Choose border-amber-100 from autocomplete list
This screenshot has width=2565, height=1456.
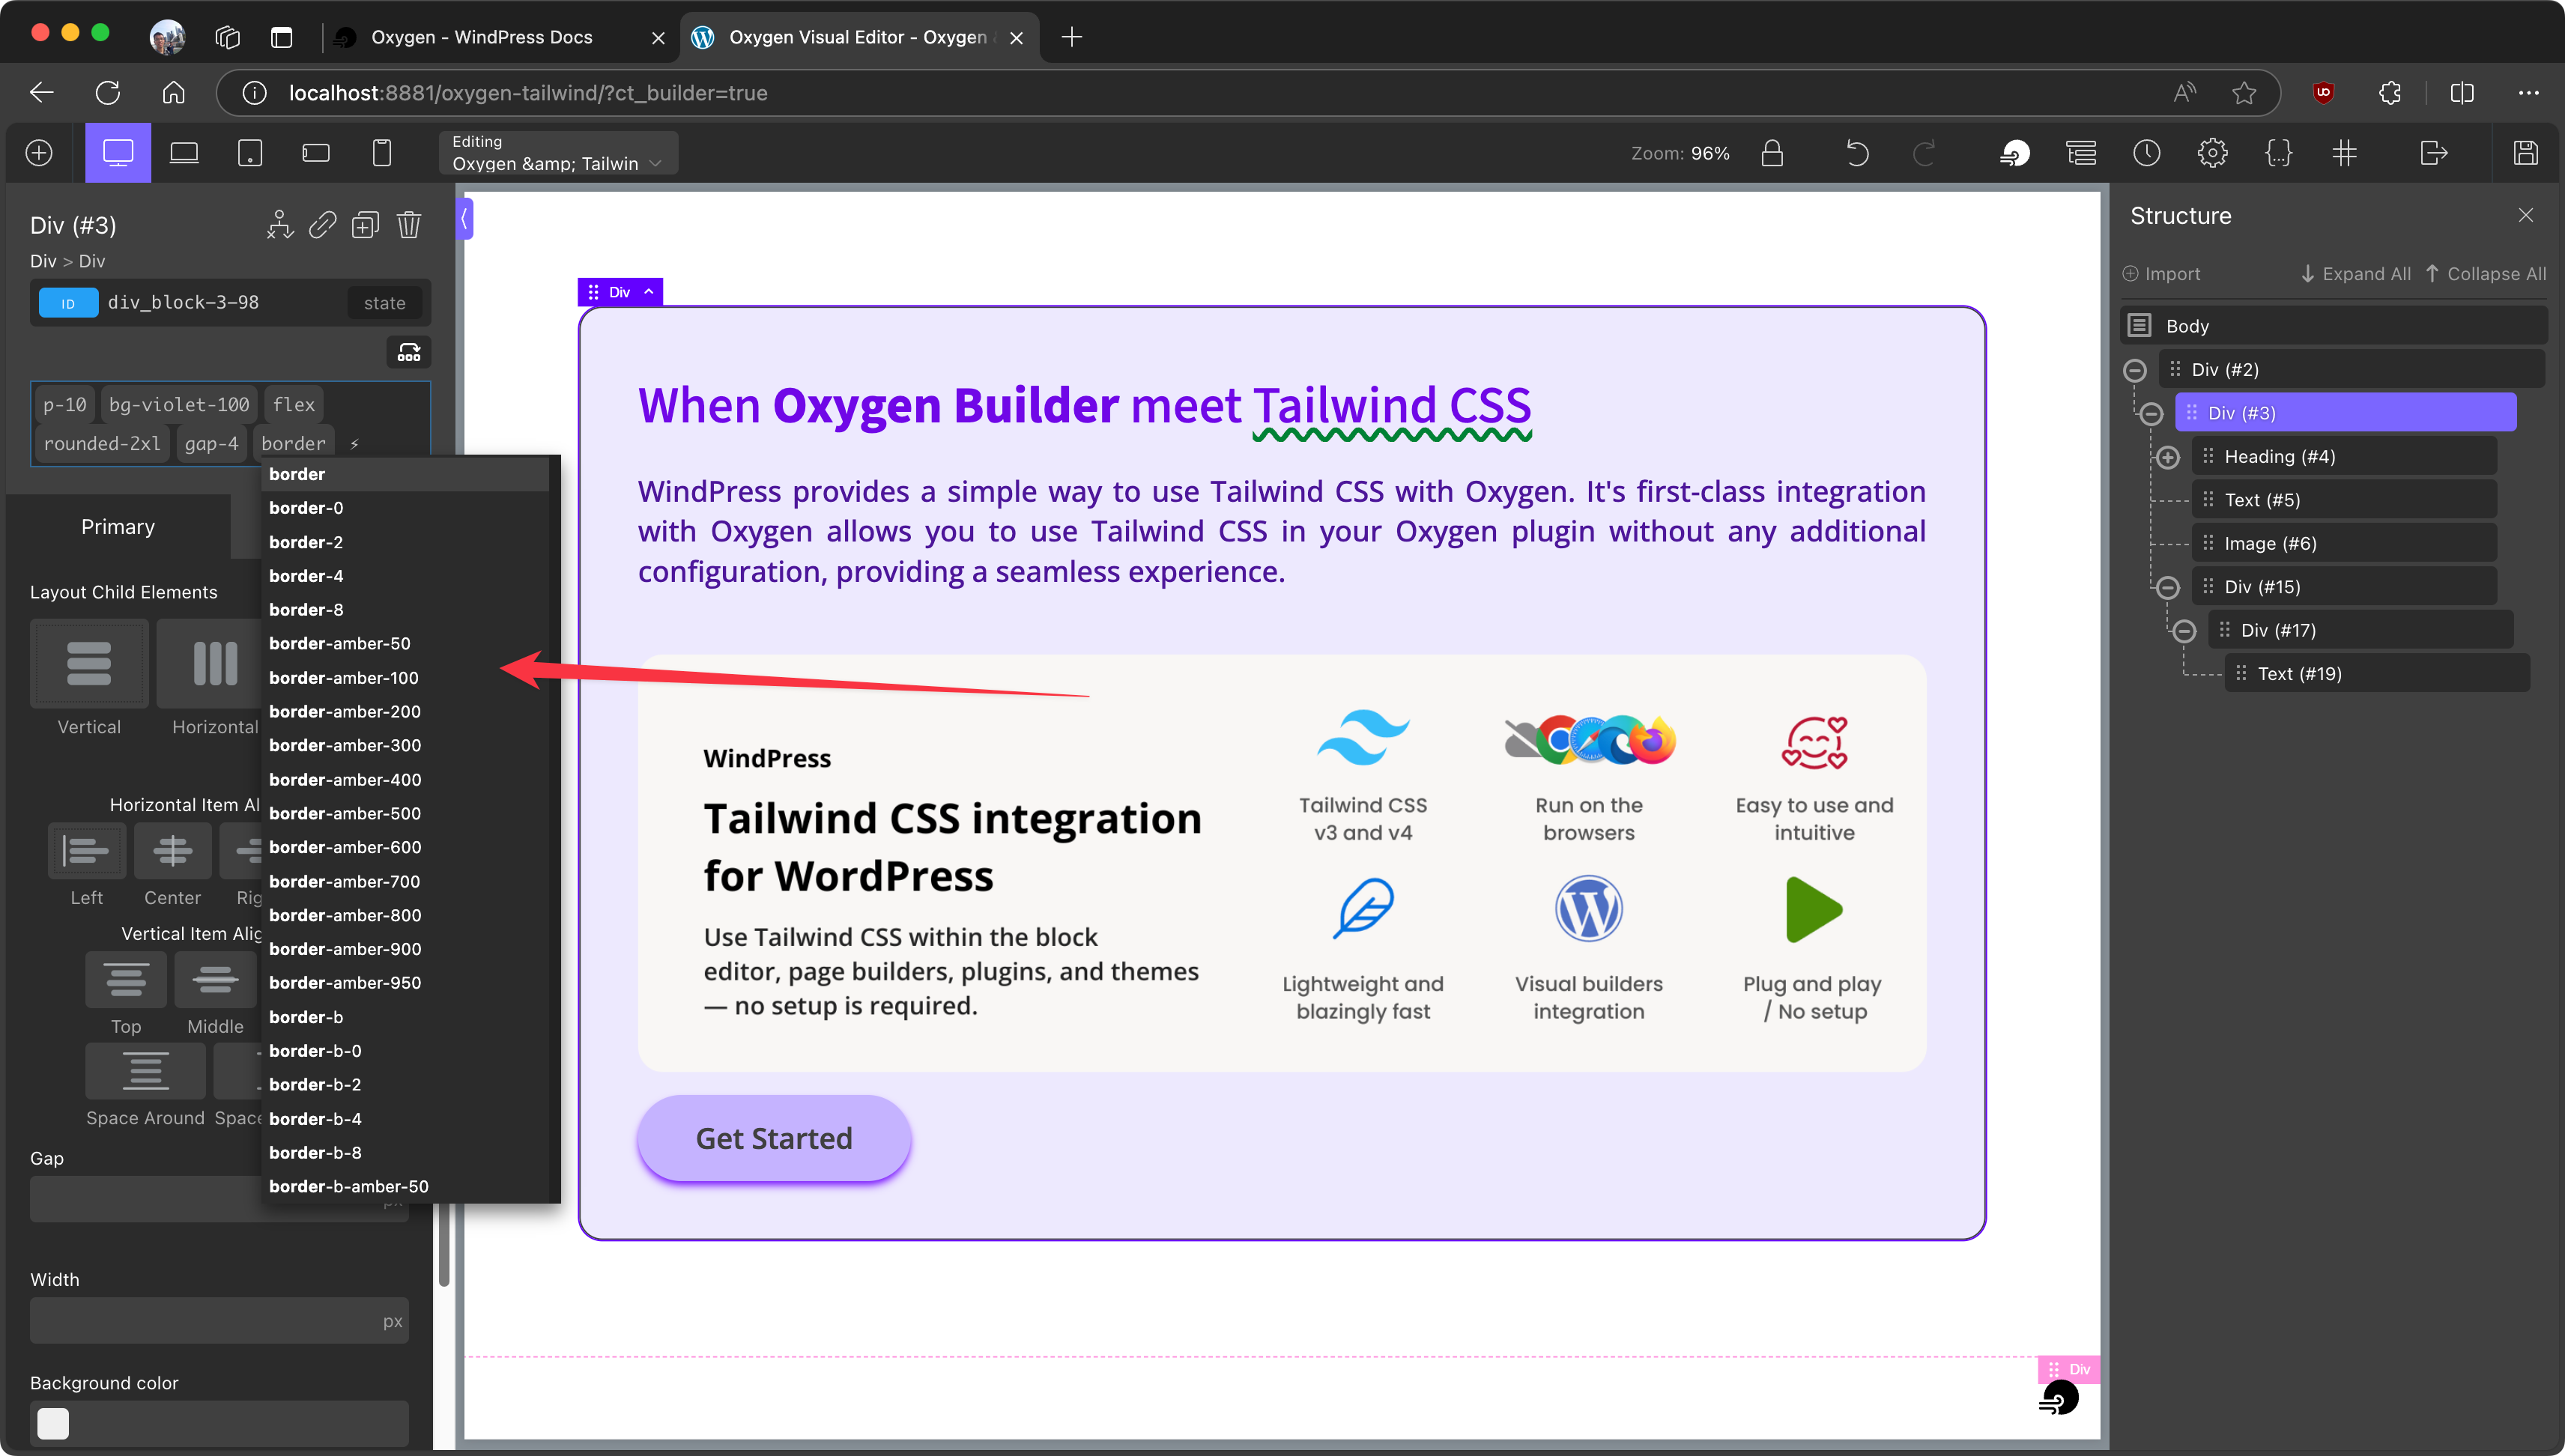point(343,678)
